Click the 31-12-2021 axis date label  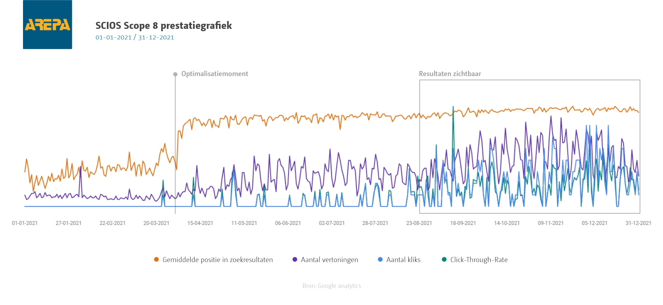[x=638, y=223]
